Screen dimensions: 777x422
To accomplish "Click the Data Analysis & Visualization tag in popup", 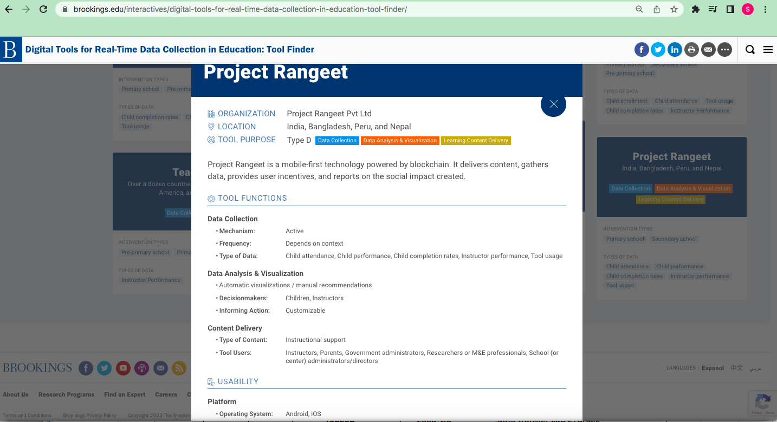I will coord(400,141).
